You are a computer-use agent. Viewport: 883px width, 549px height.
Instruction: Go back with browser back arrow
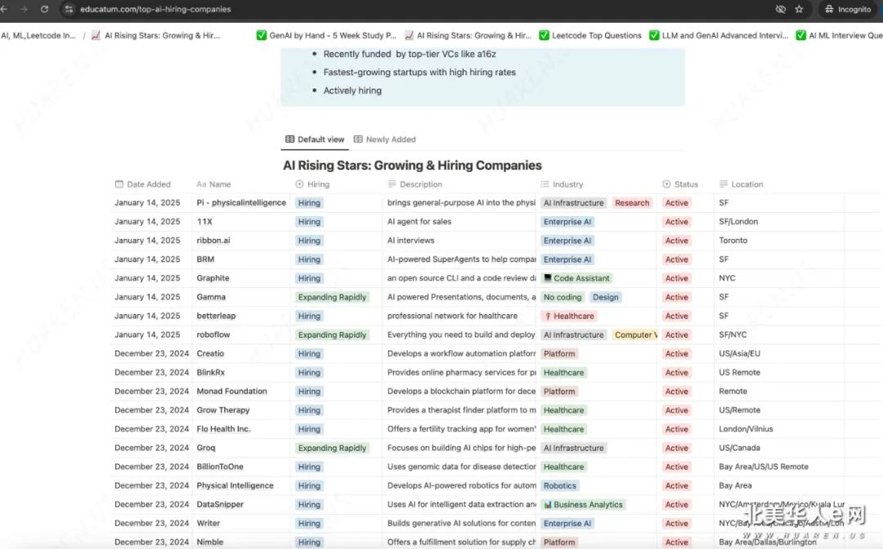[x=4, y=9]
